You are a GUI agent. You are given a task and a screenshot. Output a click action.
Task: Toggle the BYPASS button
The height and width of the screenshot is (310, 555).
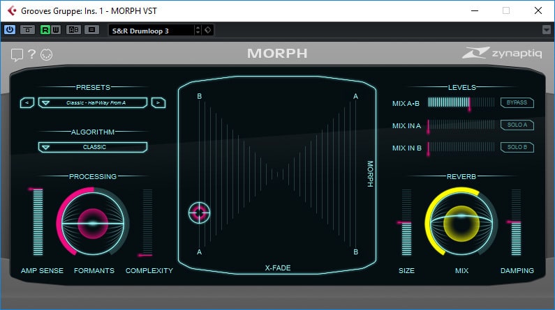(517, 102)
